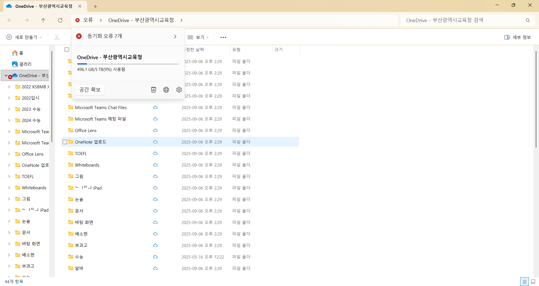Click the red sync error icon in flyout
The height and width of the screenshot is (286, 539).
click(x=79, y=36)
